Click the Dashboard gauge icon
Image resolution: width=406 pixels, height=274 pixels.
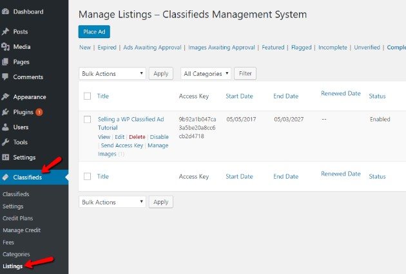coord(5,12)
